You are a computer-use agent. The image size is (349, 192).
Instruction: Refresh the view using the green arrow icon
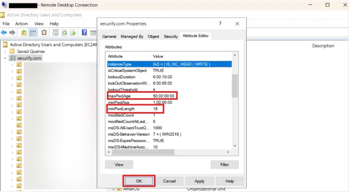tap(64, 32)
